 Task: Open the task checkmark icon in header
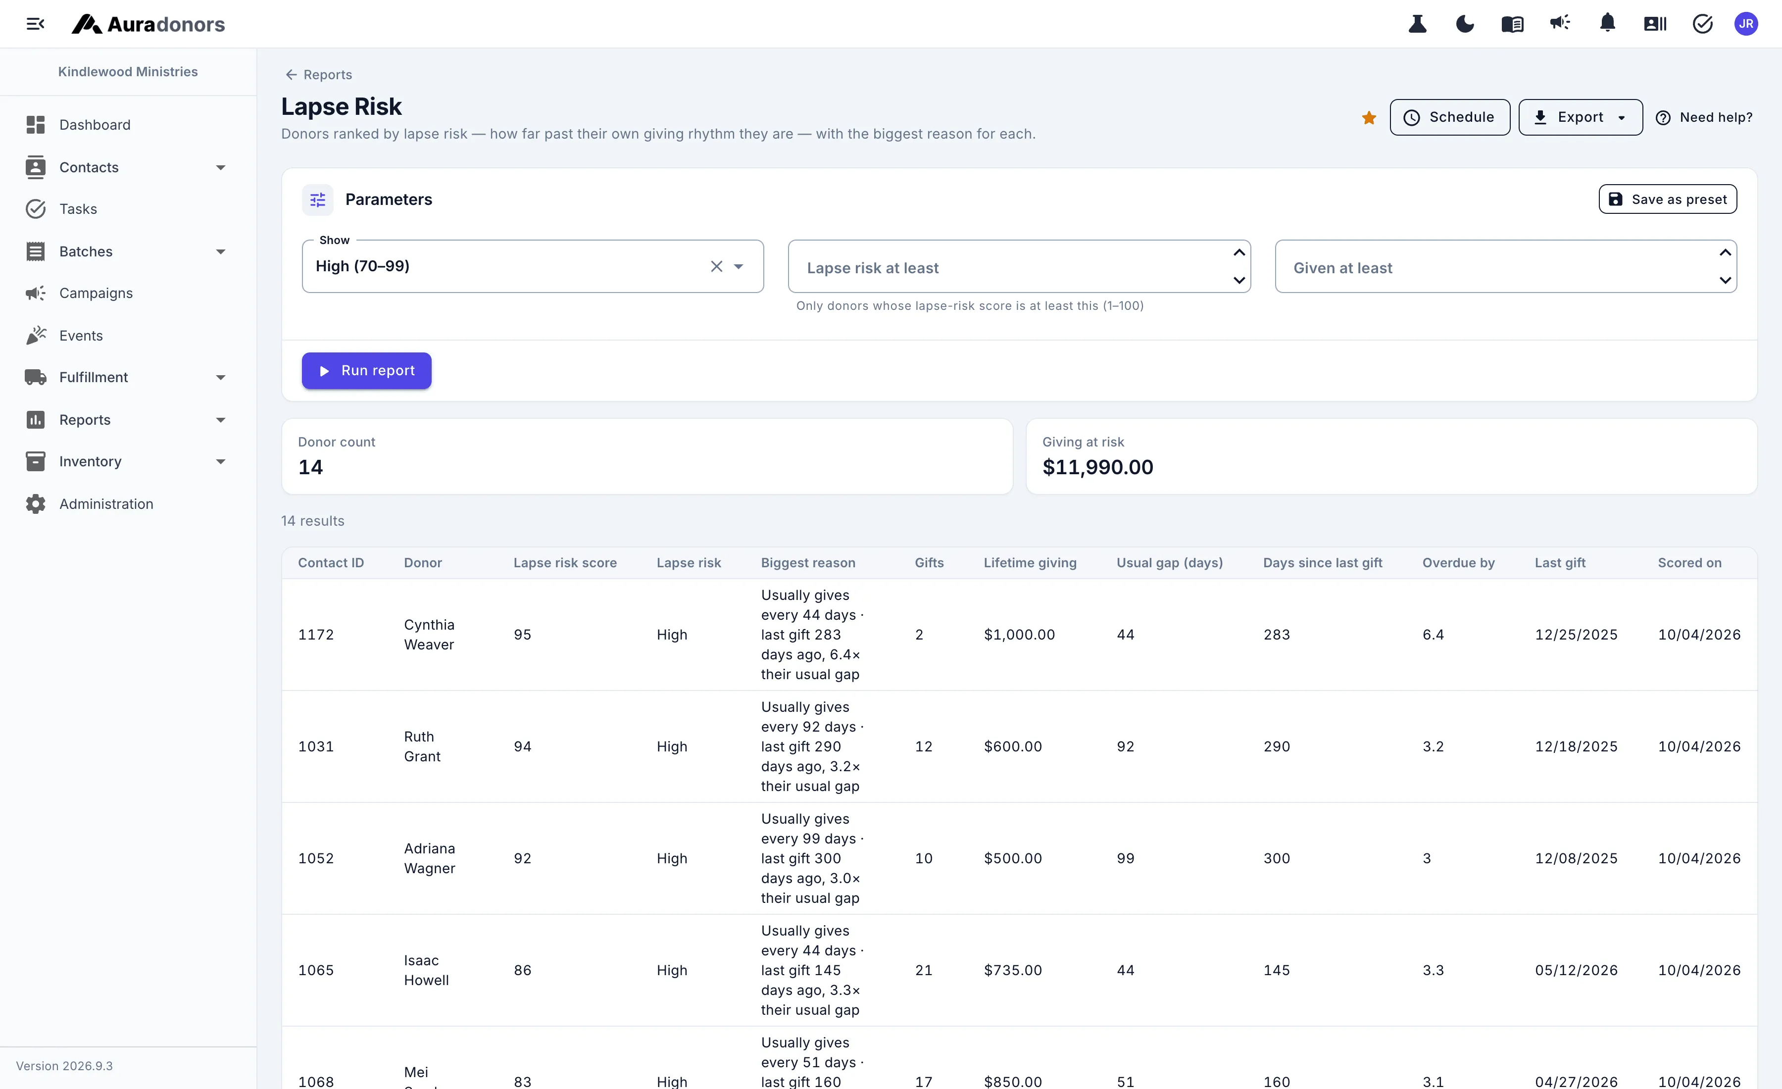[1702, 24]
